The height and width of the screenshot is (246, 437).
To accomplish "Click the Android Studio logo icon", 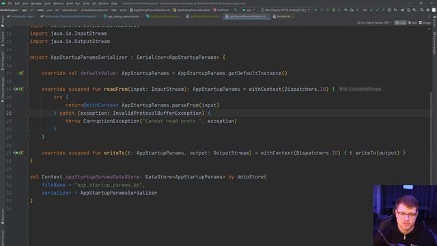I will [x=3, y=3].
